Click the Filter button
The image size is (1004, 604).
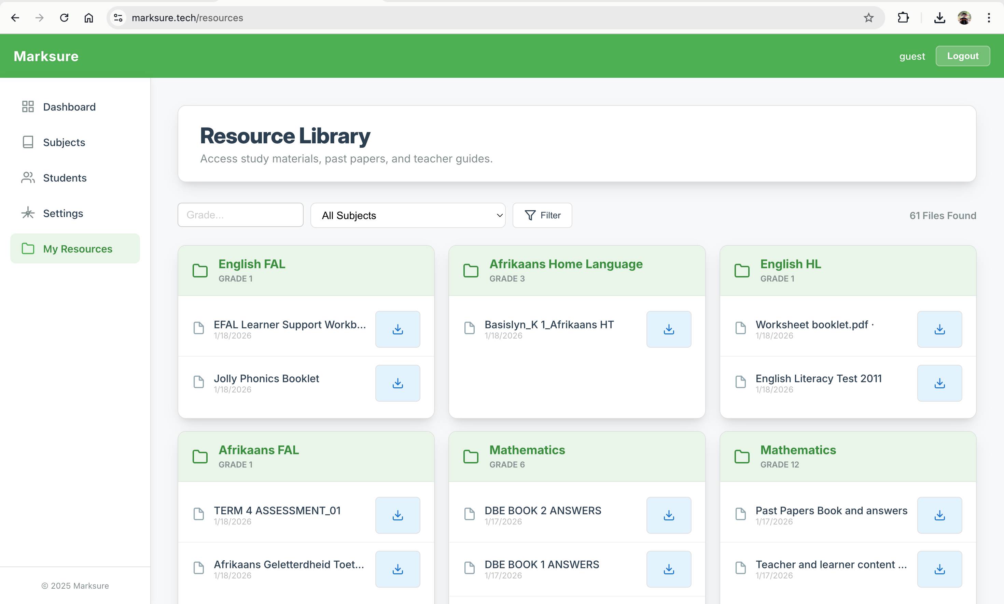(542, 215)
